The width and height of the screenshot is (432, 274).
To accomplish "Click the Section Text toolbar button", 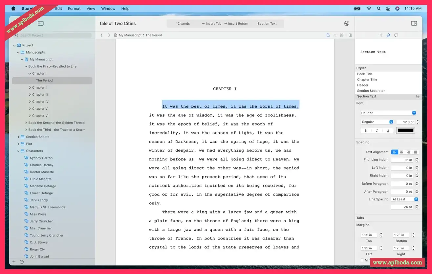I will click(x=267, y=24).
